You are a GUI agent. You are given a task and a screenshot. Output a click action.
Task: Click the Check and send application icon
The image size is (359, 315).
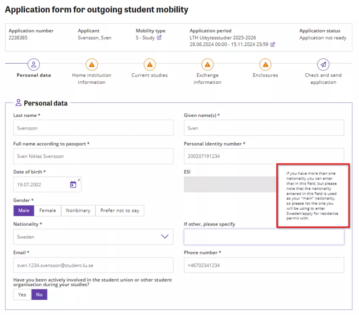click(323, 64)
